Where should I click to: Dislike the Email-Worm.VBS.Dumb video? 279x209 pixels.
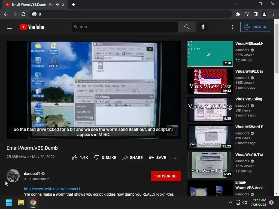click(x=105, y=158)
